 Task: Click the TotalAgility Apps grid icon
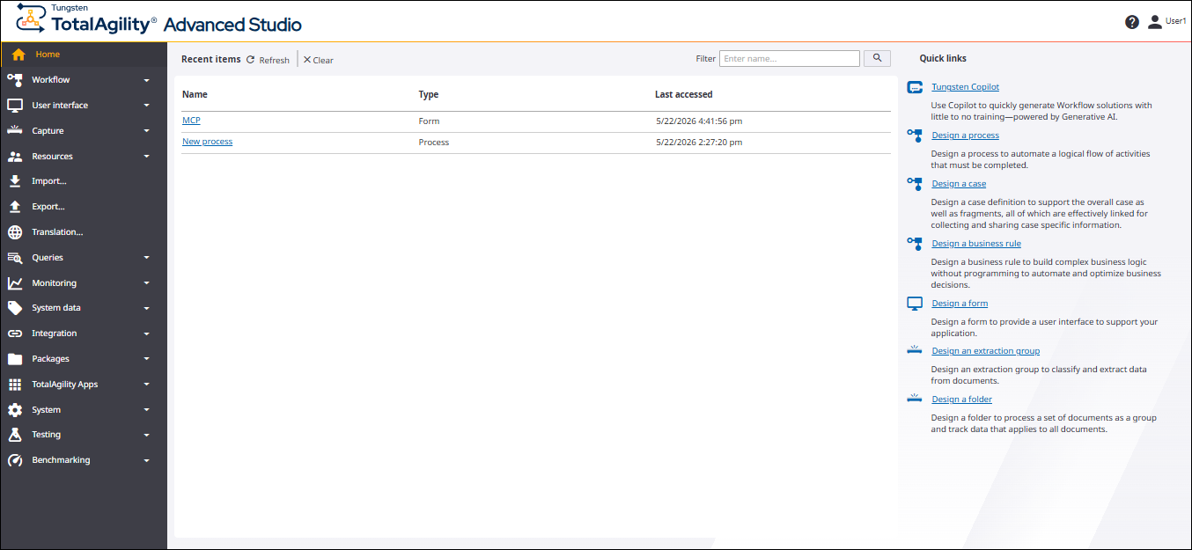15,385
